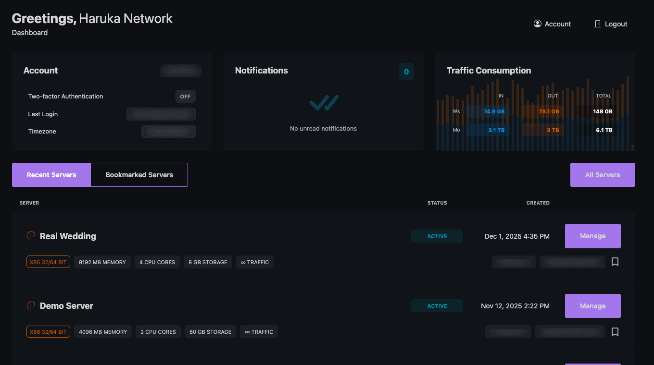654x365 pixels.
Task: Click the STATUS column header
Action: 437,203
